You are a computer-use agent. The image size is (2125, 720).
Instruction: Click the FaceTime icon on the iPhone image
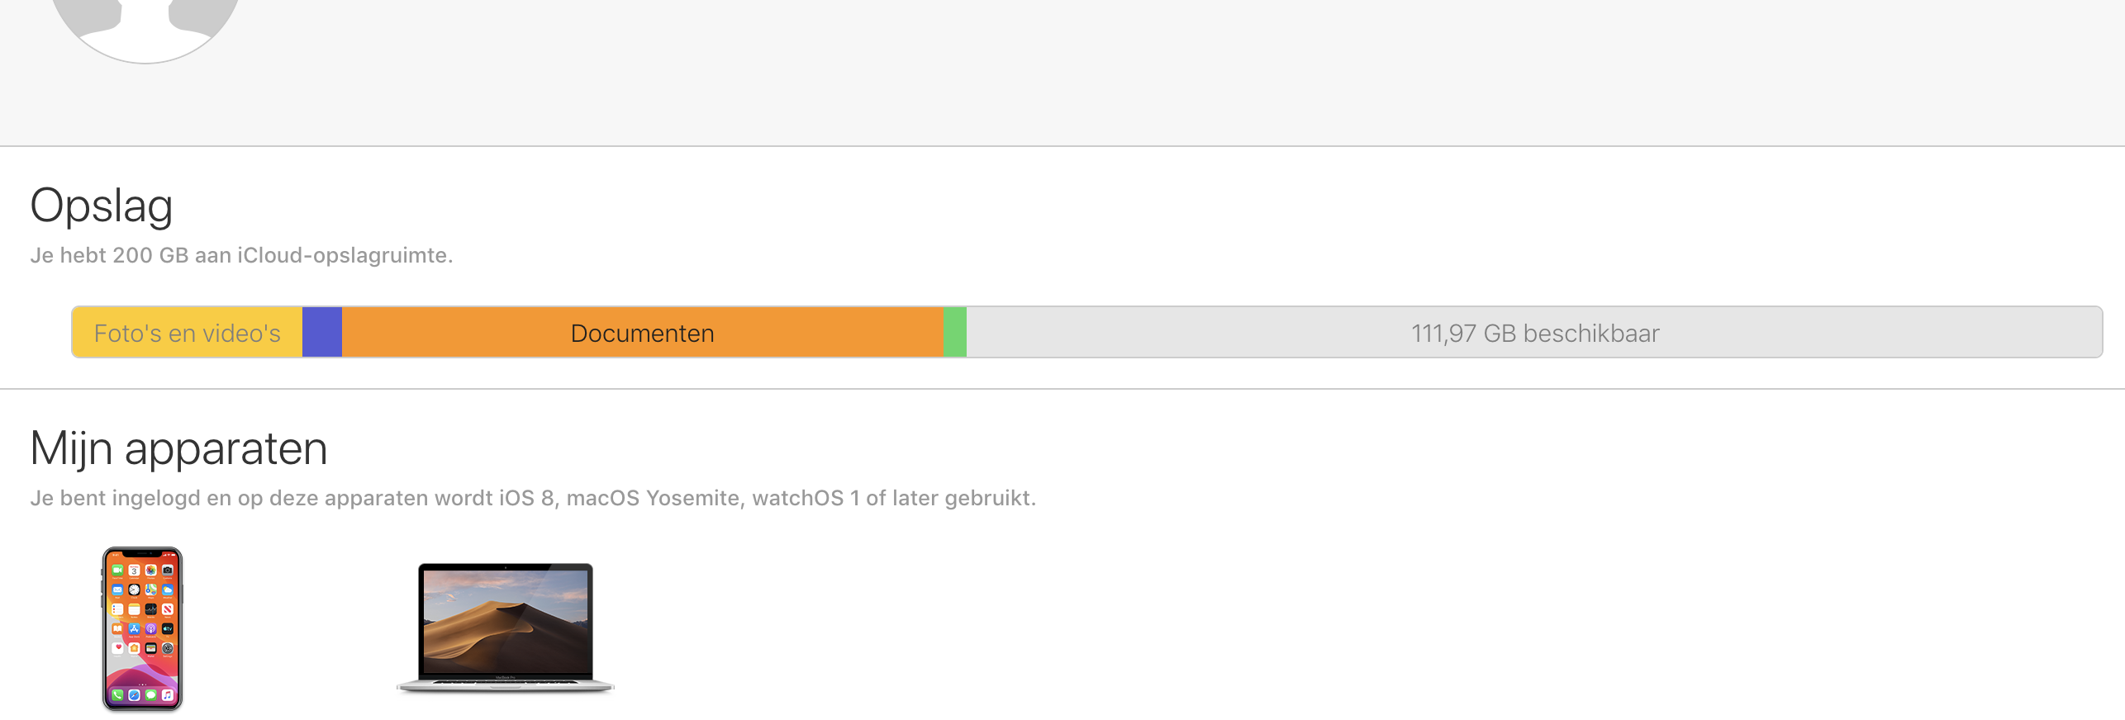[117, 571]
